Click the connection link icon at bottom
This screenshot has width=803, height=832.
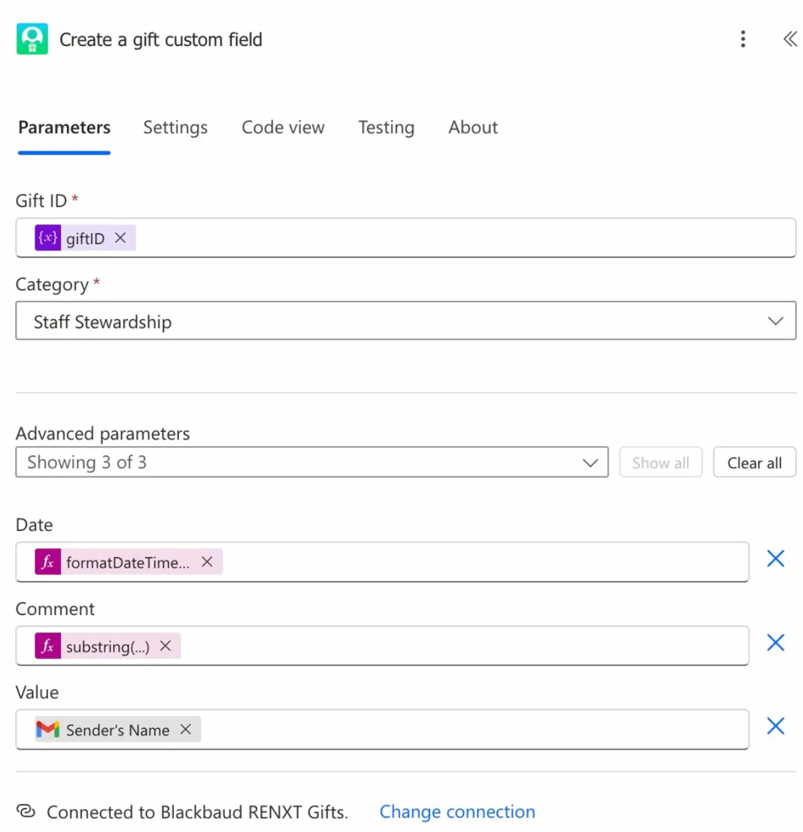pos(25,811)
